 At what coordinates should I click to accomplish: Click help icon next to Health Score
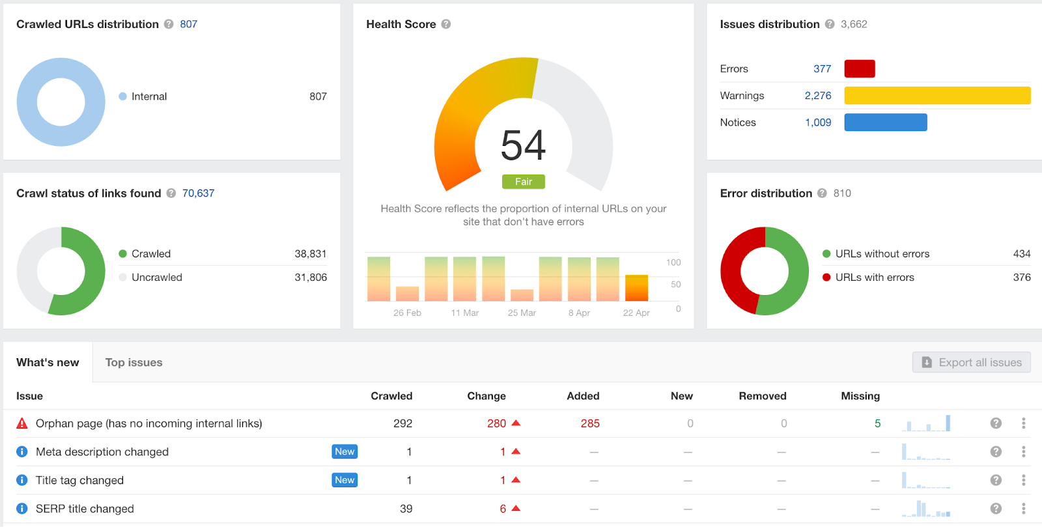446,24
